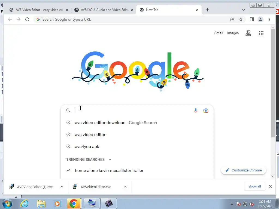The image size is (279, 209).
Task: Show hidden system tray icons
Action: click(232, 204)
